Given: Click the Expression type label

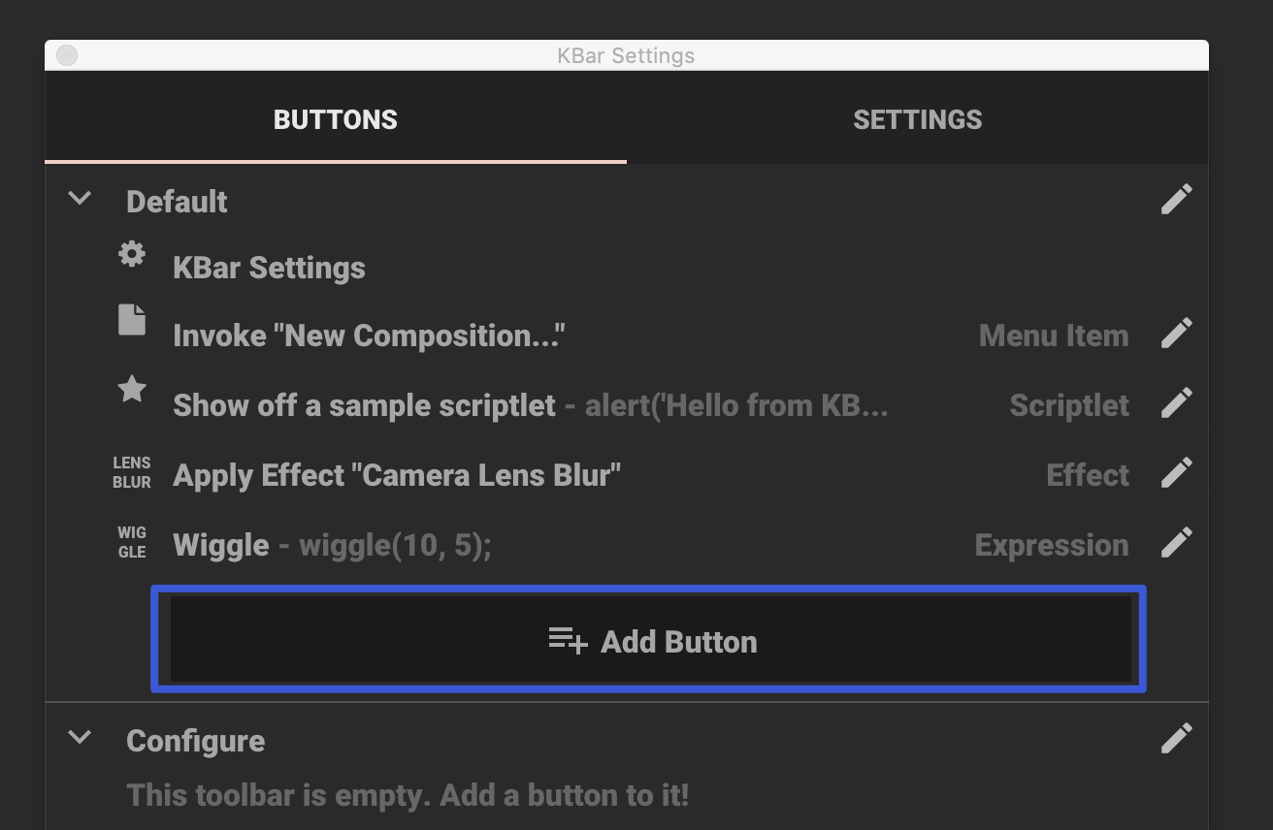Looking at the screenshot, I should pos(1052,545).
